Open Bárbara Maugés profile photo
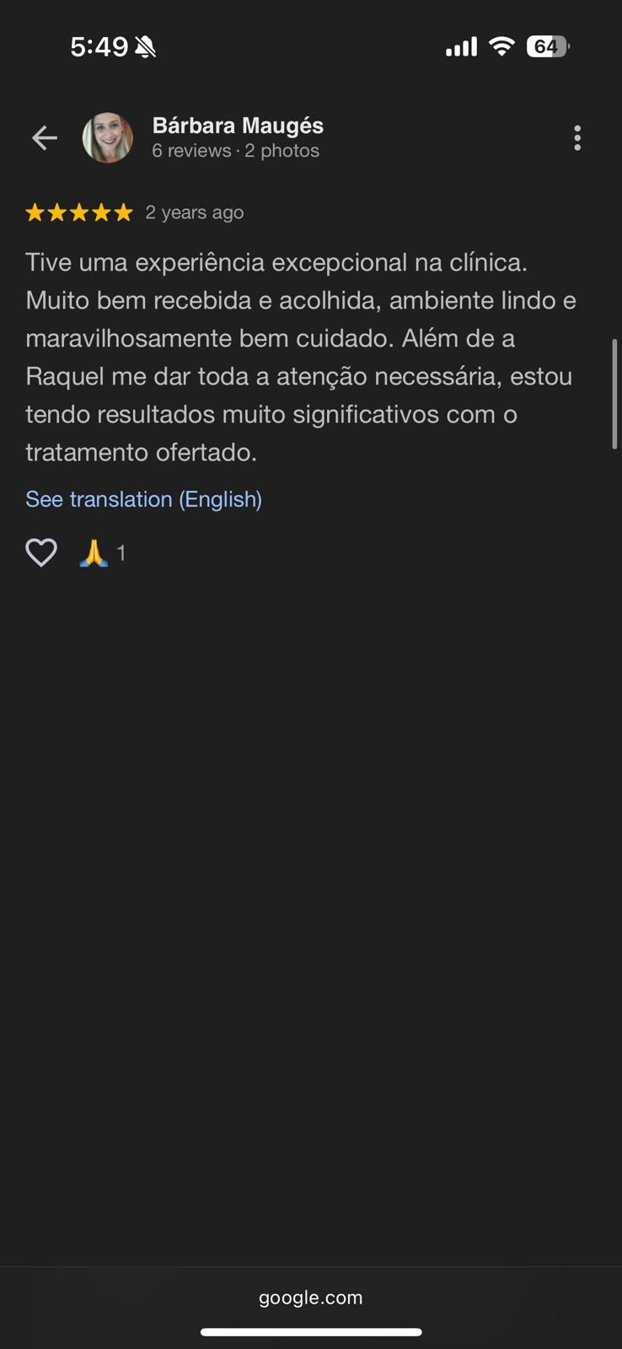622x1349 pixels. pyautogui.click(x=108, y=137)
